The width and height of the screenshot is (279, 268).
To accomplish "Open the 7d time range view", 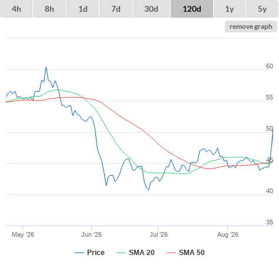I will 116,9.
